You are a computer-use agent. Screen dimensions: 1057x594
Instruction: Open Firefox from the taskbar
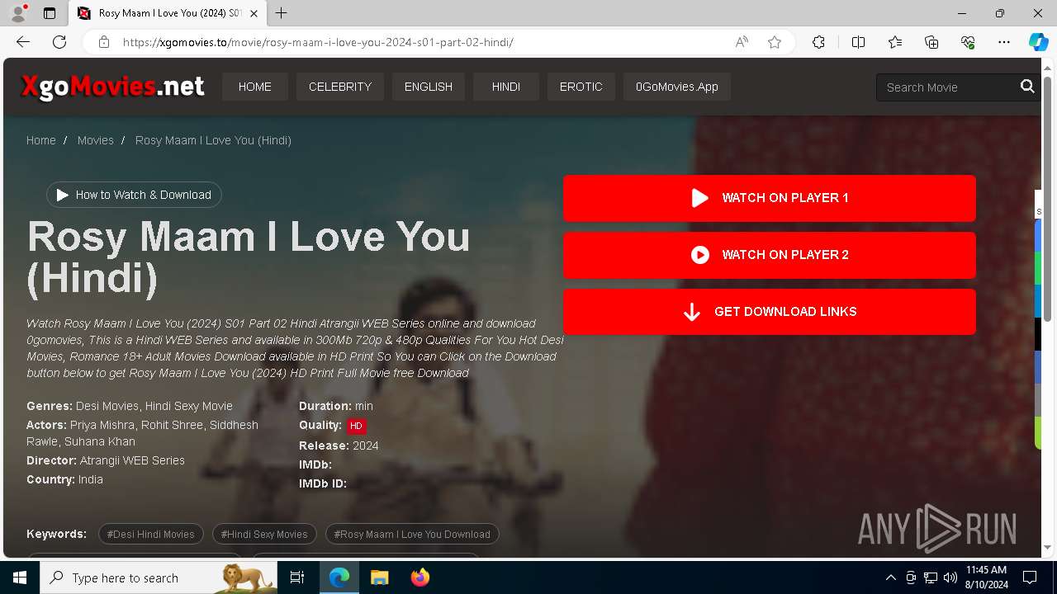[x=419, y=577]
